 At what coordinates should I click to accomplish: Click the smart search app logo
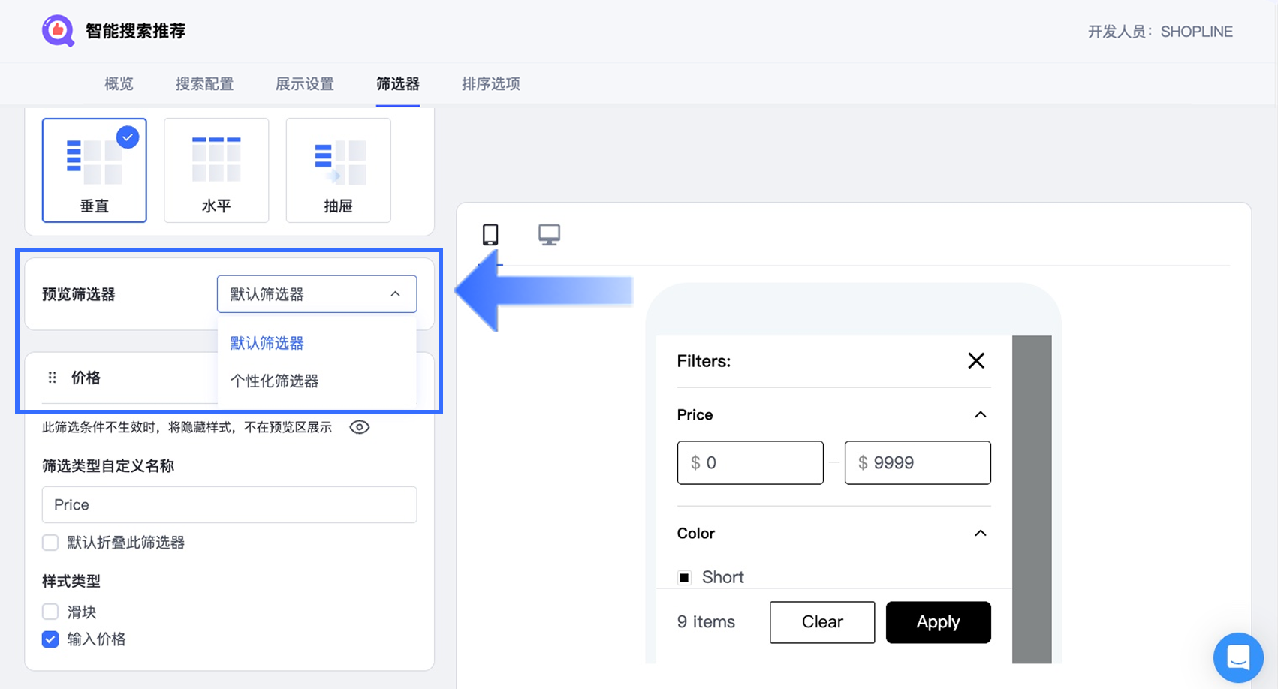(58, 32)
